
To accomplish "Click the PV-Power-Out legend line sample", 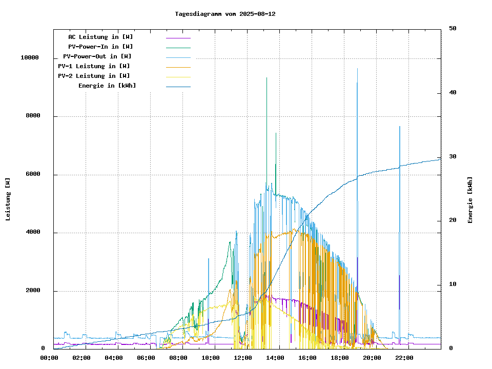I will coord(178,57).
